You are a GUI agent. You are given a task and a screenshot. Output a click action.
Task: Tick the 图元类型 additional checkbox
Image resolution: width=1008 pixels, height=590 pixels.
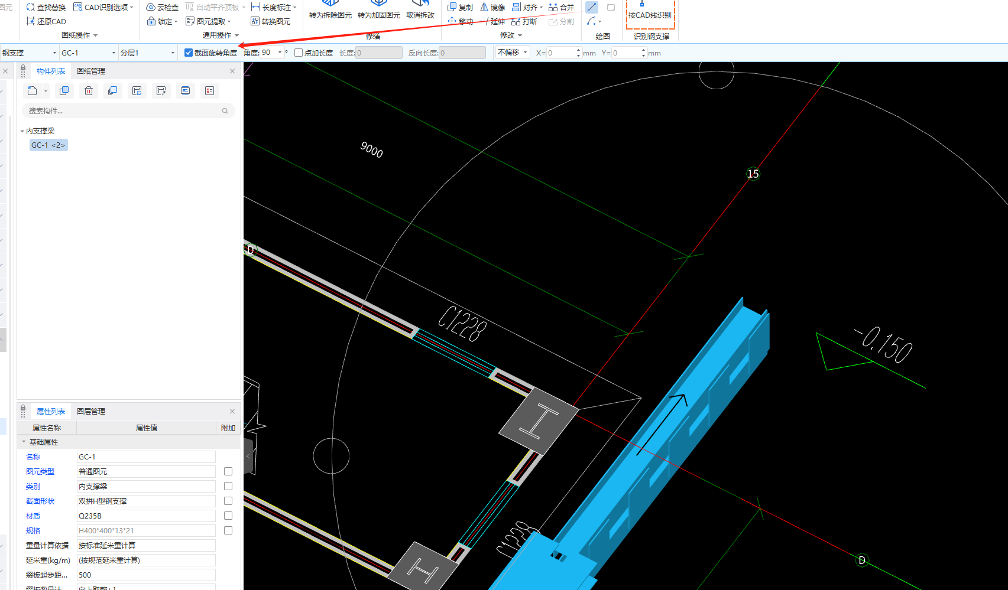tap(228, 471)
